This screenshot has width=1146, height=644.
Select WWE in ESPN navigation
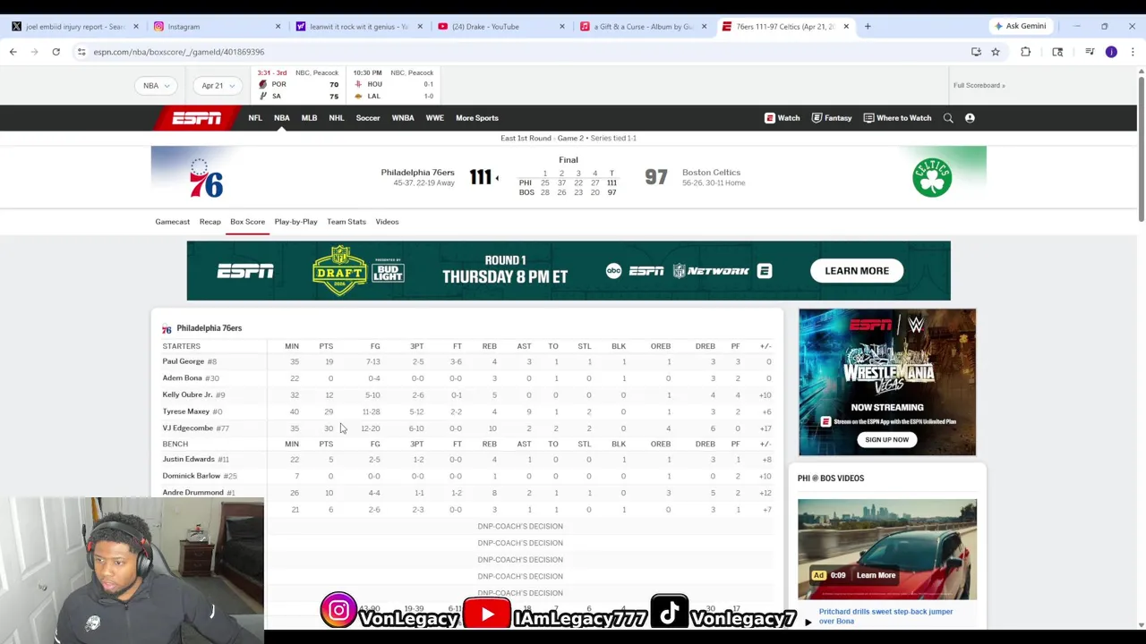434,118
